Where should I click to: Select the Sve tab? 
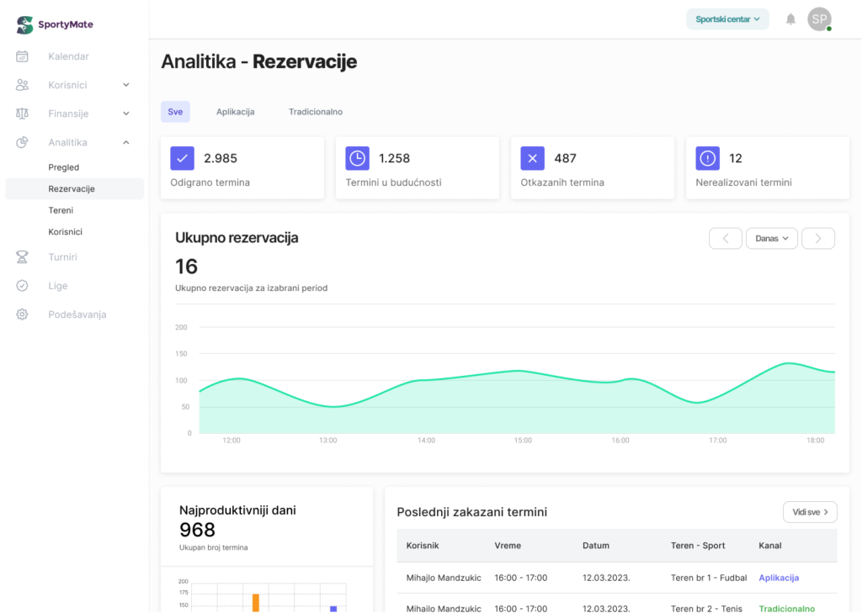175,112
